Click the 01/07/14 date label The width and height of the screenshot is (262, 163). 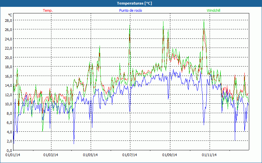[130, 155]
